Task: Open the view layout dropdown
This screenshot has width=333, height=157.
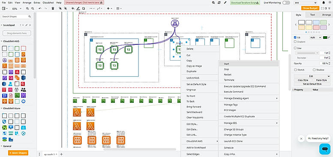Action: tap(4, 9)
